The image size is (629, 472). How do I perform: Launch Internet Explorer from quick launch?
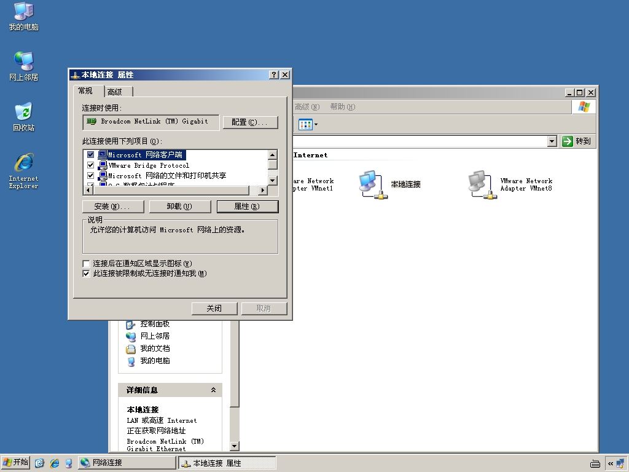coord(54,463)
